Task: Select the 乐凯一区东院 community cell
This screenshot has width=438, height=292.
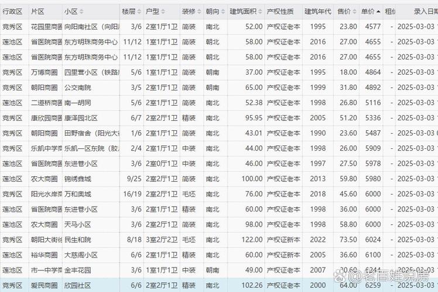Action: coord(92,148)
